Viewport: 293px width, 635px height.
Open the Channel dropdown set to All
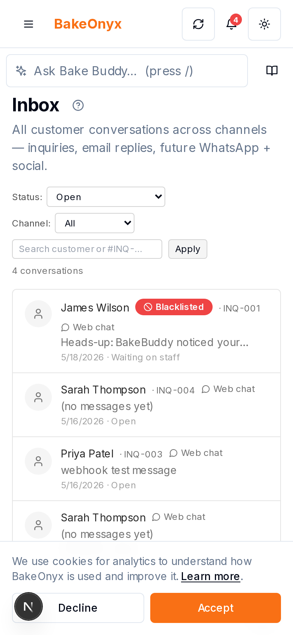(95, 223)
